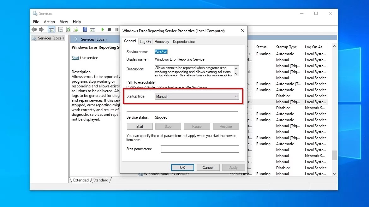Click inside the Start parameters field

(200, 149)
